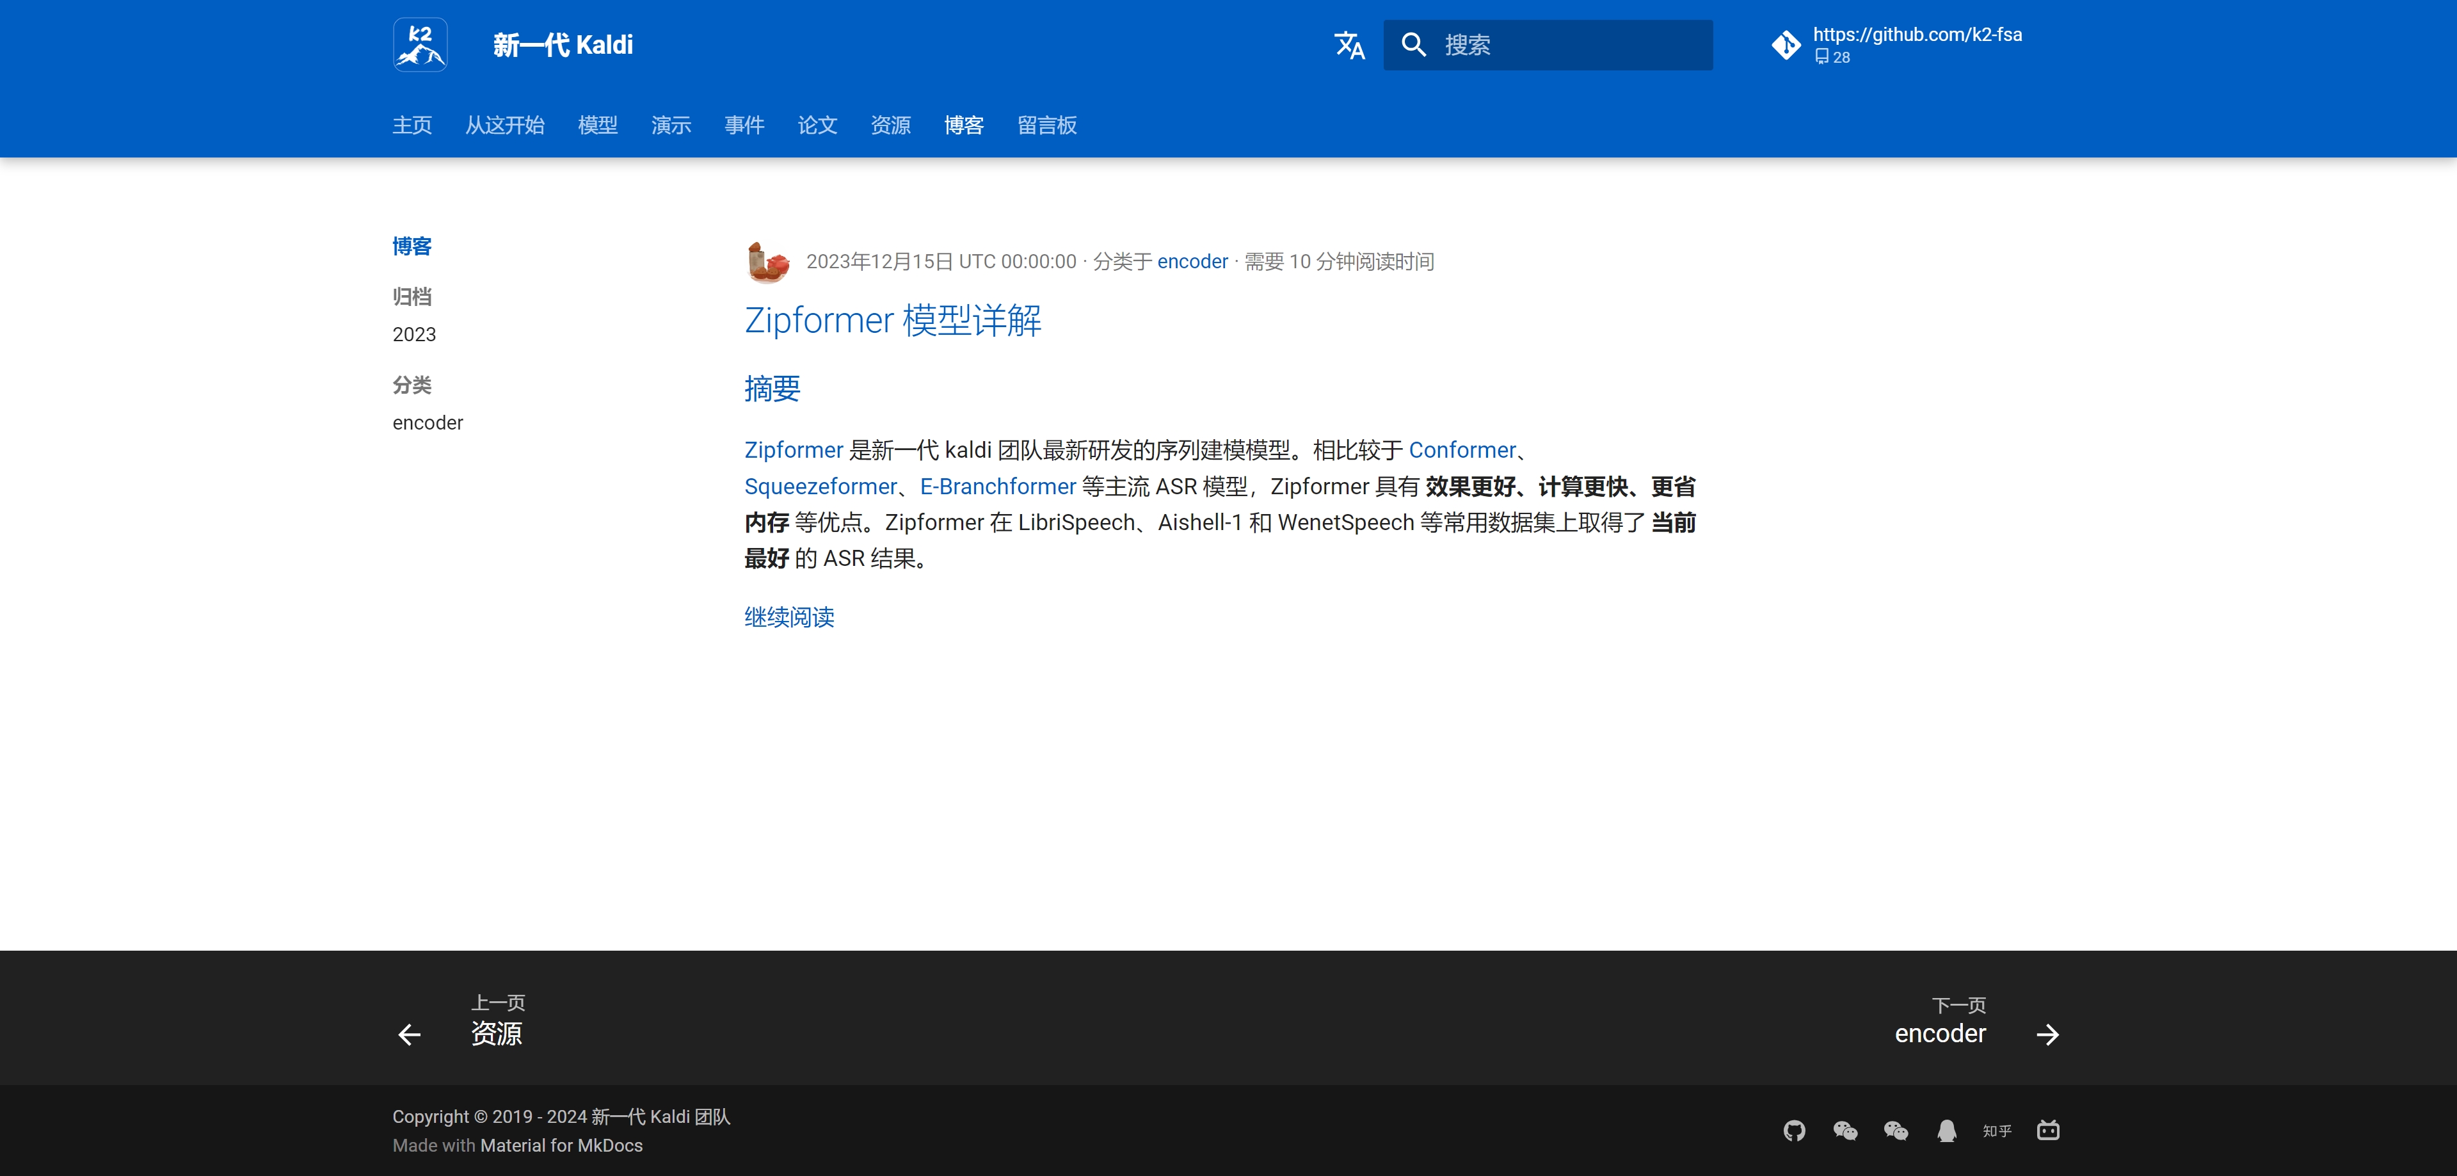Click the left arrow for previous page
The width and height of the screenshot is (2457, 1176).
click(409, 1034)
